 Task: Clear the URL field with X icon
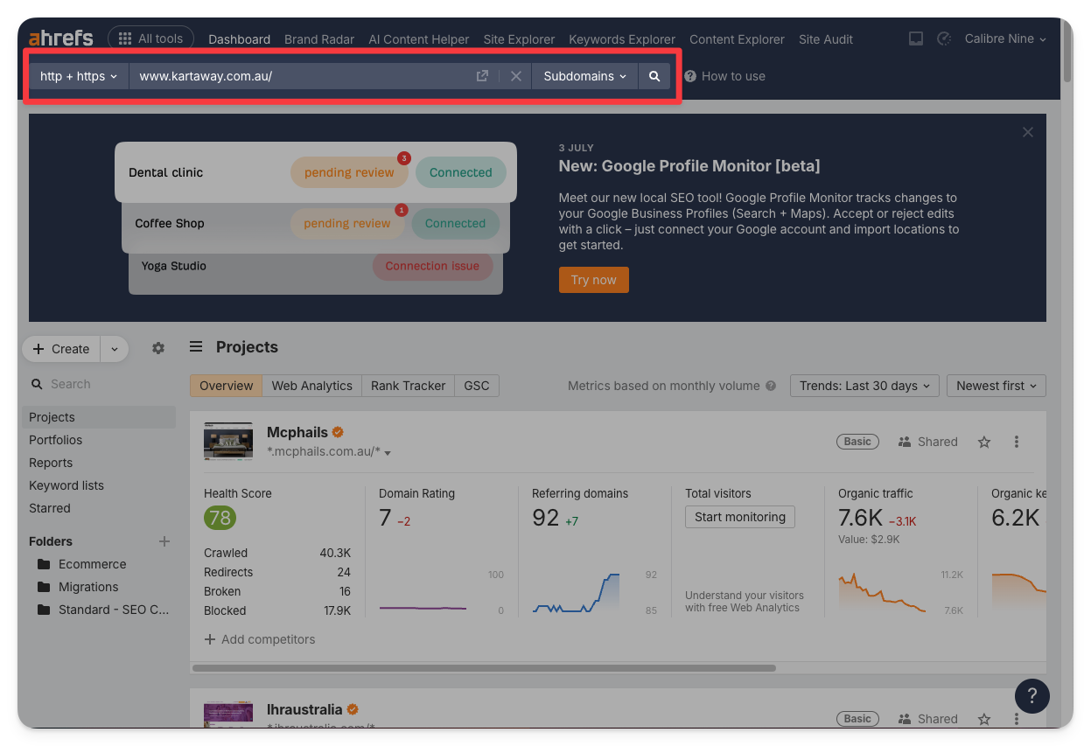516,76
